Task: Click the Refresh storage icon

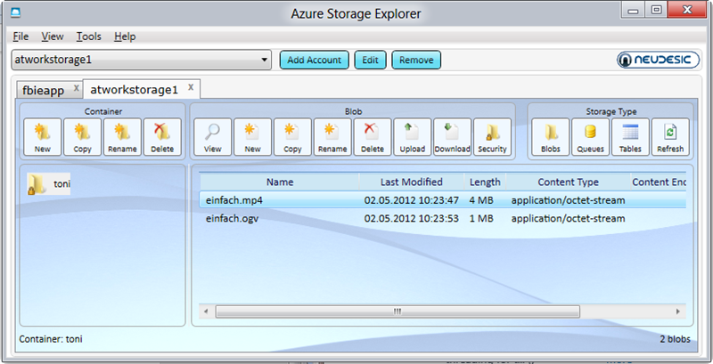Action: click(670, 136)
